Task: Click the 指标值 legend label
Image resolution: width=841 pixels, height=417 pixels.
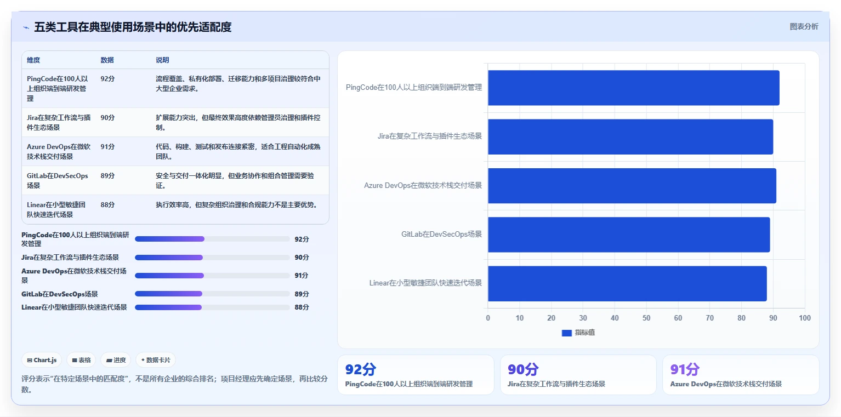Action: (585, 333)
